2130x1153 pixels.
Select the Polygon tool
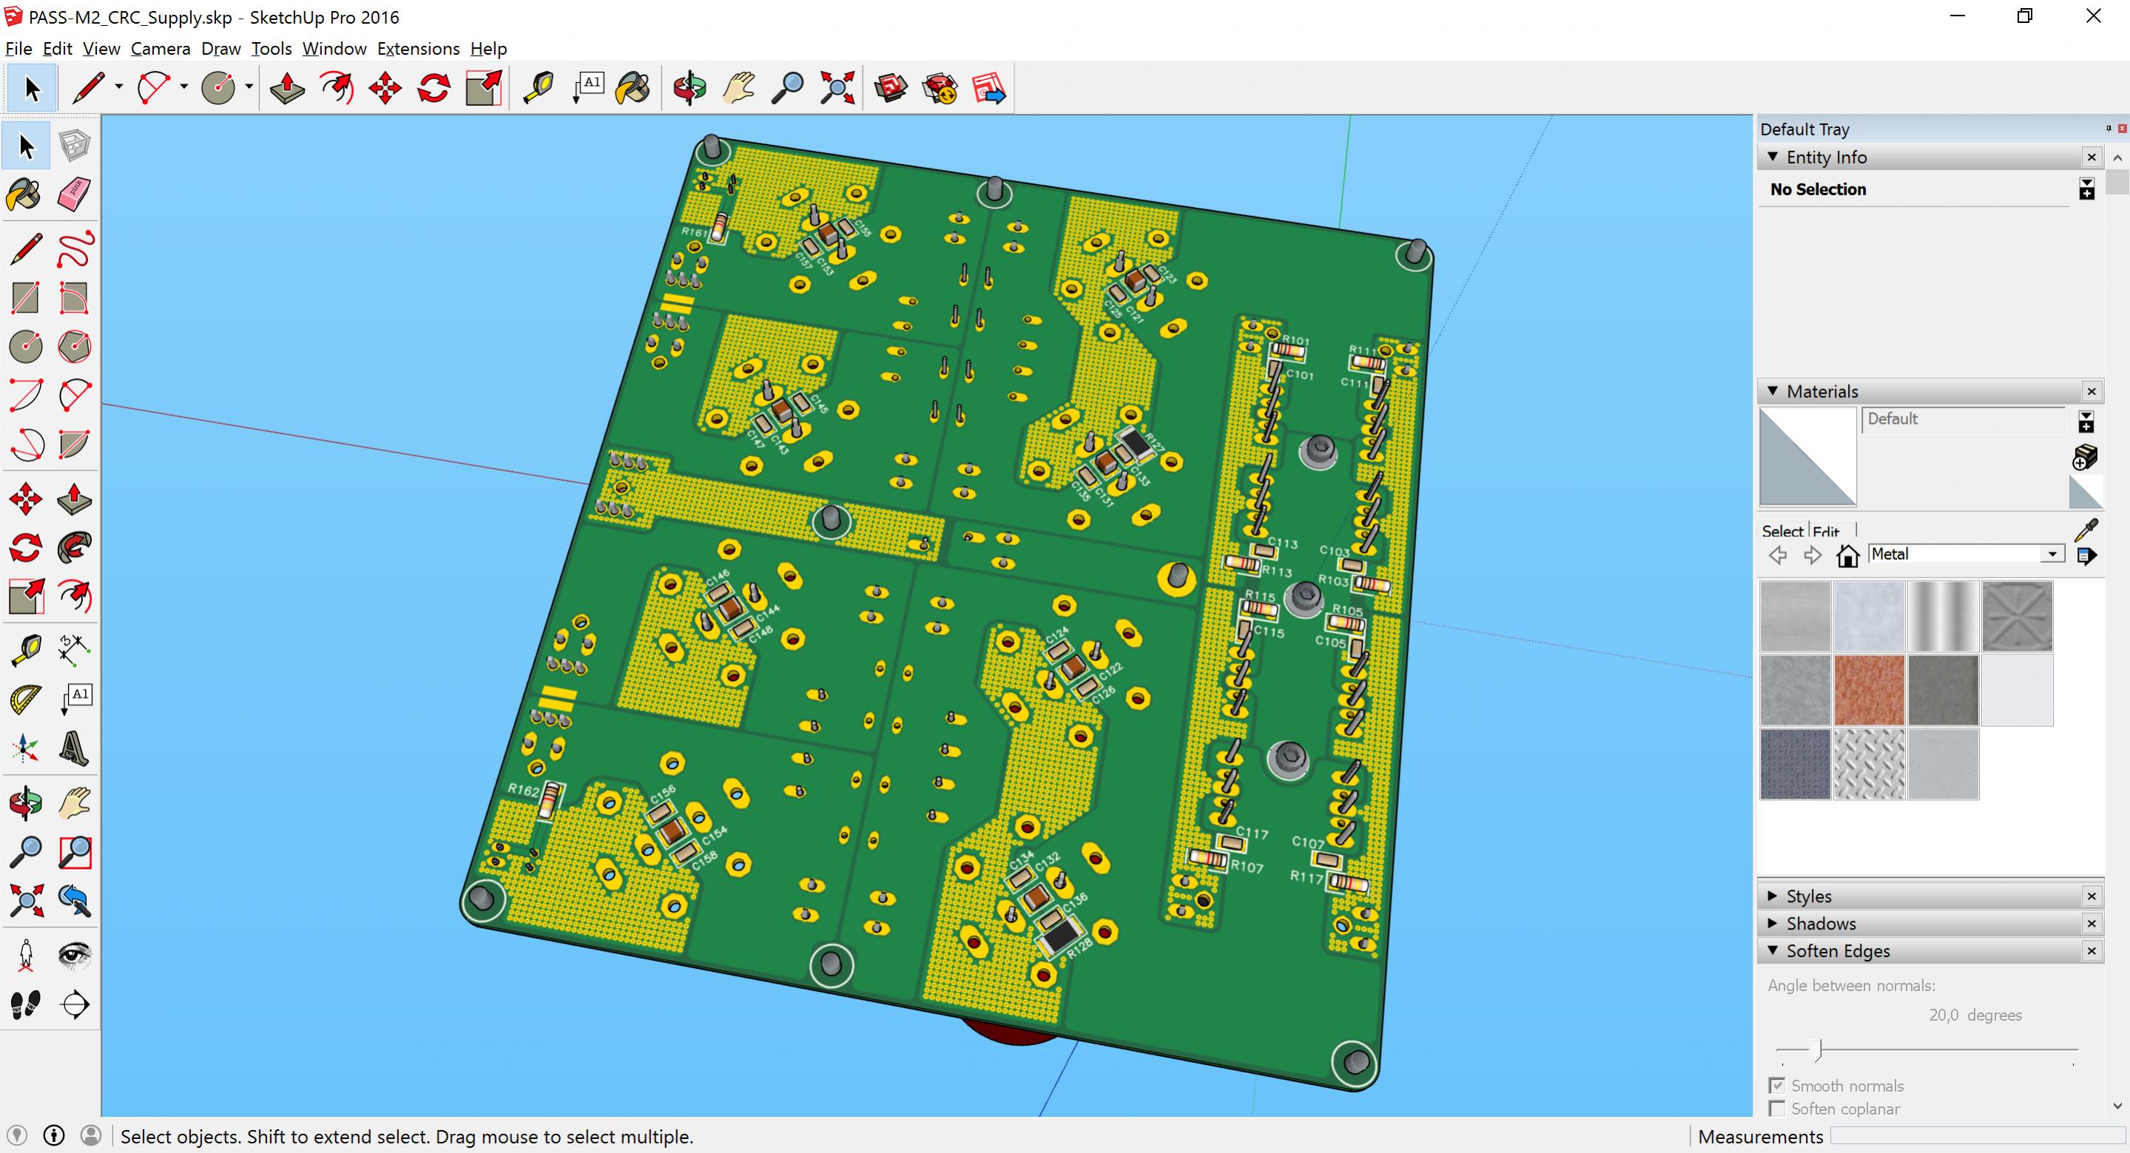tap(75, 346)
